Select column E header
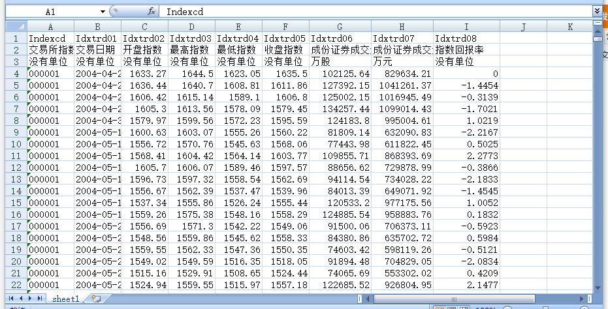This screenshot has height=309, width=608. pyautogui.click(x=239, y=27)
